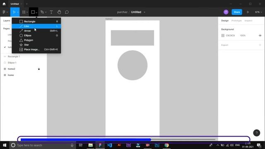Open Chrome from taskbar
265x149 pixels.
tap(166, 145)
